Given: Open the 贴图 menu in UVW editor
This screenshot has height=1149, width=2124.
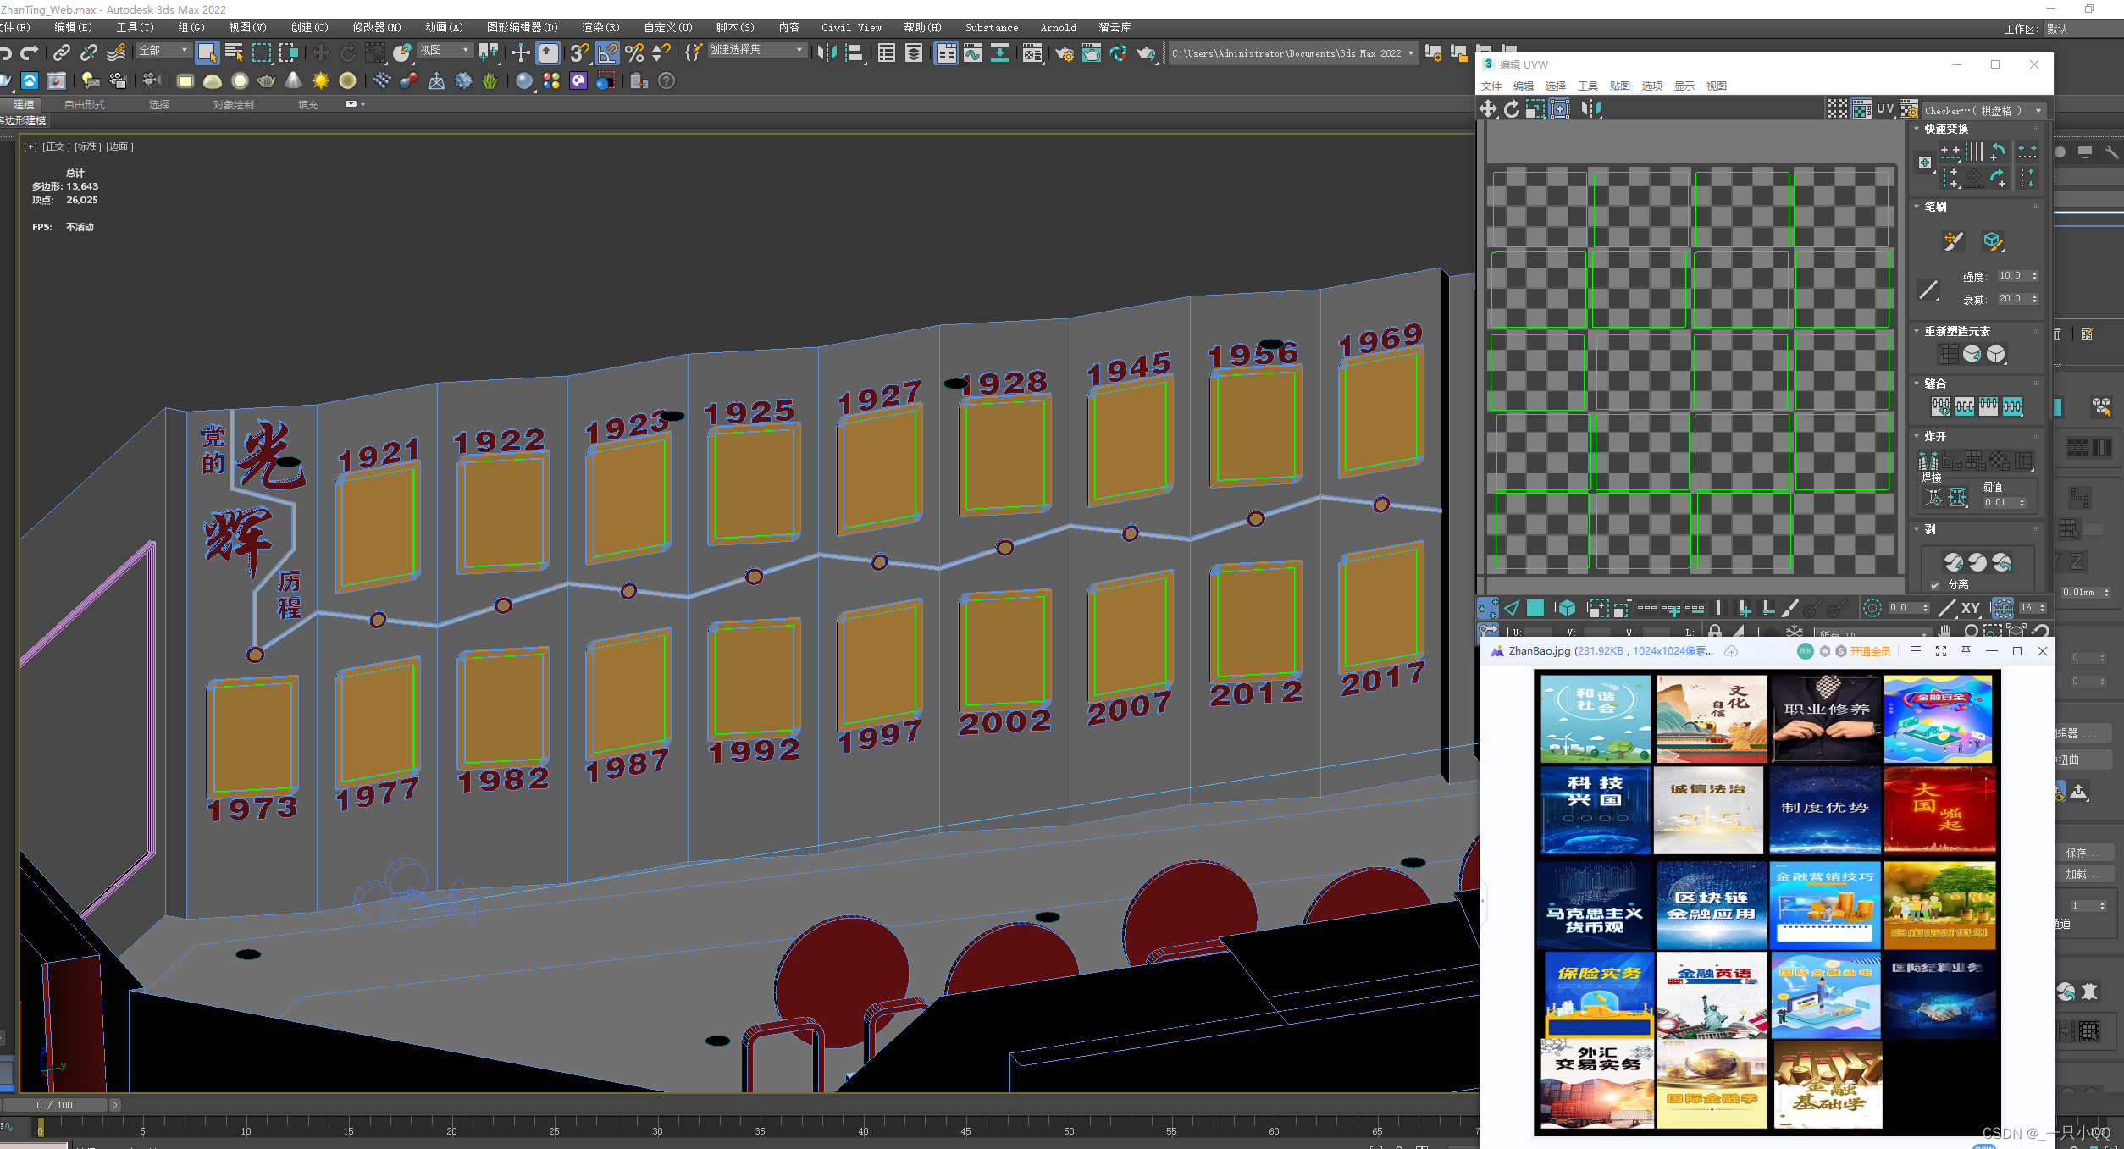Looking at the screenshot, I should coord(1619,86).
